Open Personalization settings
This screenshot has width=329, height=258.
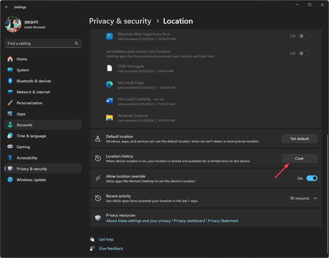(43, 103)
